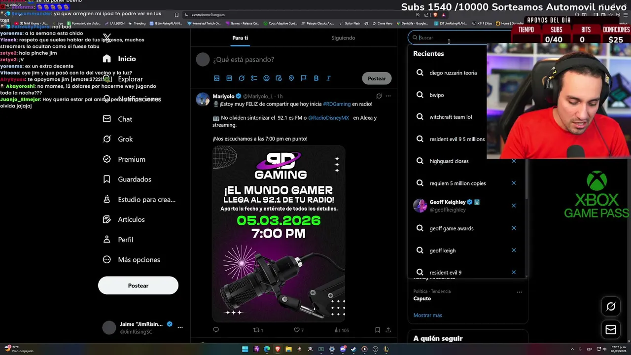
Task: Remove 'requiem 5 million copies' recent search
Action: coord(514,183)
